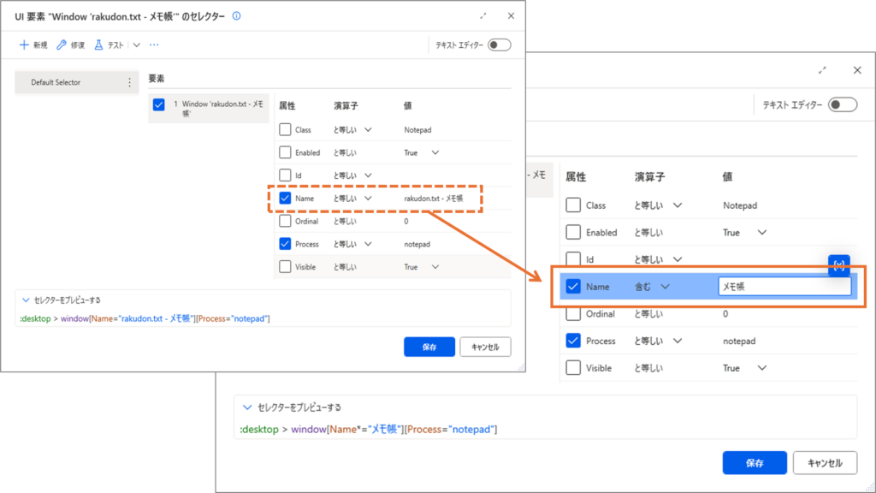Click the rakudon.txt - メモ帳 Name value
Screen dimensions: 876x493
pyautogui.click(x=434, y=199)
